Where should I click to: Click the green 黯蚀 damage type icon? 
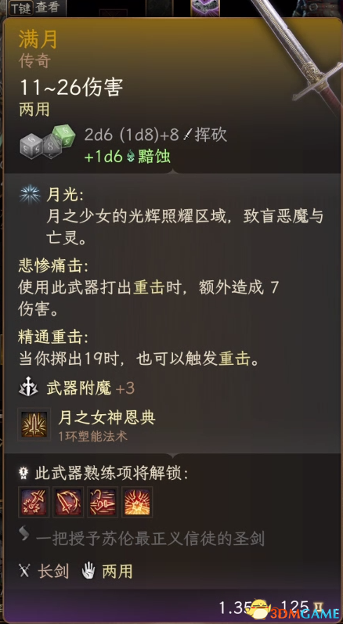(x=131, y=157)
